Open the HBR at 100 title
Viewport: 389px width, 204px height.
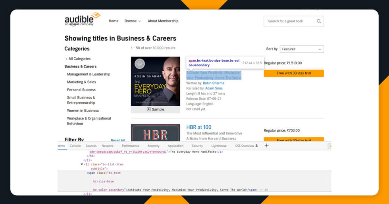coord(199,127)
